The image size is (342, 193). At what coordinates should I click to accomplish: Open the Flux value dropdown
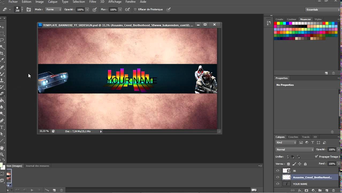[120, 9]
